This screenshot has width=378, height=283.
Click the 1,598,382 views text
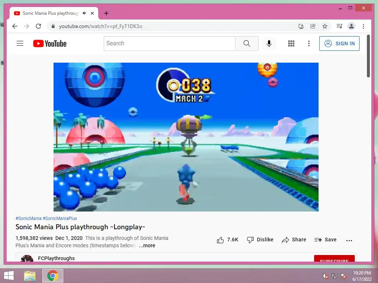[x=34, y=238]
